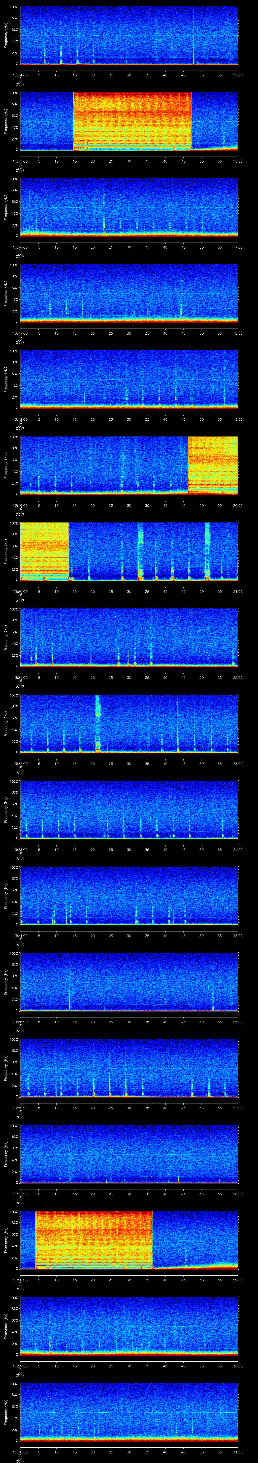Click the Frequency (Hz) label of first spectrogram
This screenshot has height=1463, width=258.
point(6,35)
